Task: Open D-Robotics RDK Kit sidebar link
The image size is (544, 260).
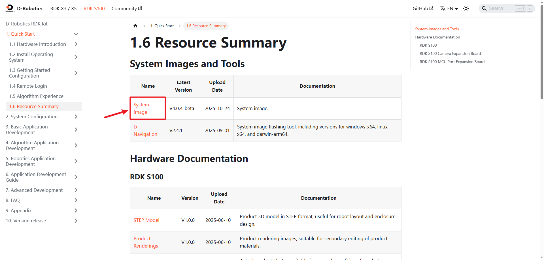Action: pos(27,24)
